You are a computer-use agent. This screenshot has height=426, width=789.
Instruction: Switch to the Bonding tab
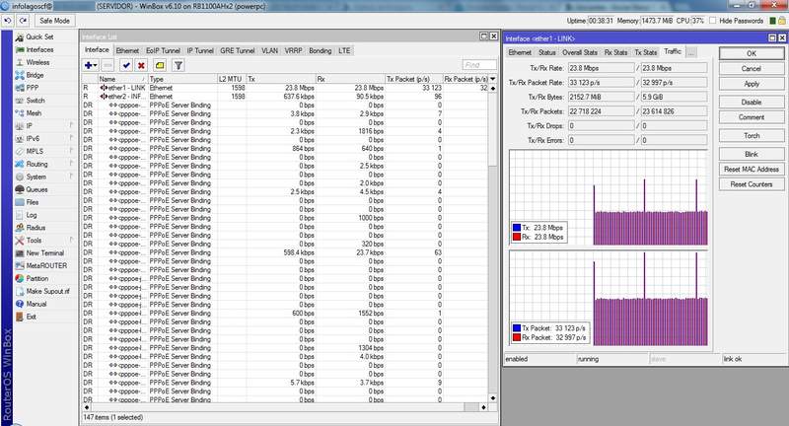point(320,51)
